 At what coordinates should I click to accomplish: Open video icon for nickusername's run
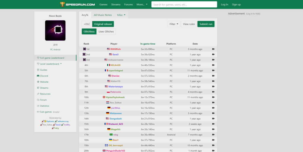pos(213,60)
